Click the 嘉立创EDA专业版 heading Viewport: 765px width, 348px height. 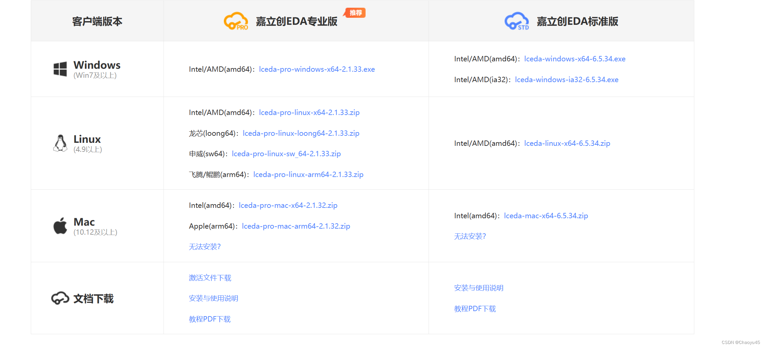(297, 21)
